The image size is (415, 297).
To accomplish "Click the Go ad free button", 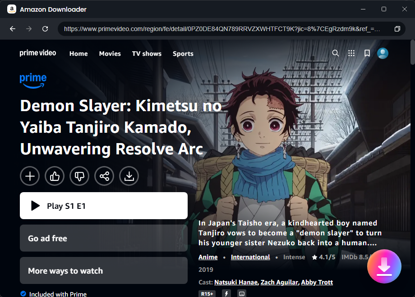I will [x=104, y=238].
